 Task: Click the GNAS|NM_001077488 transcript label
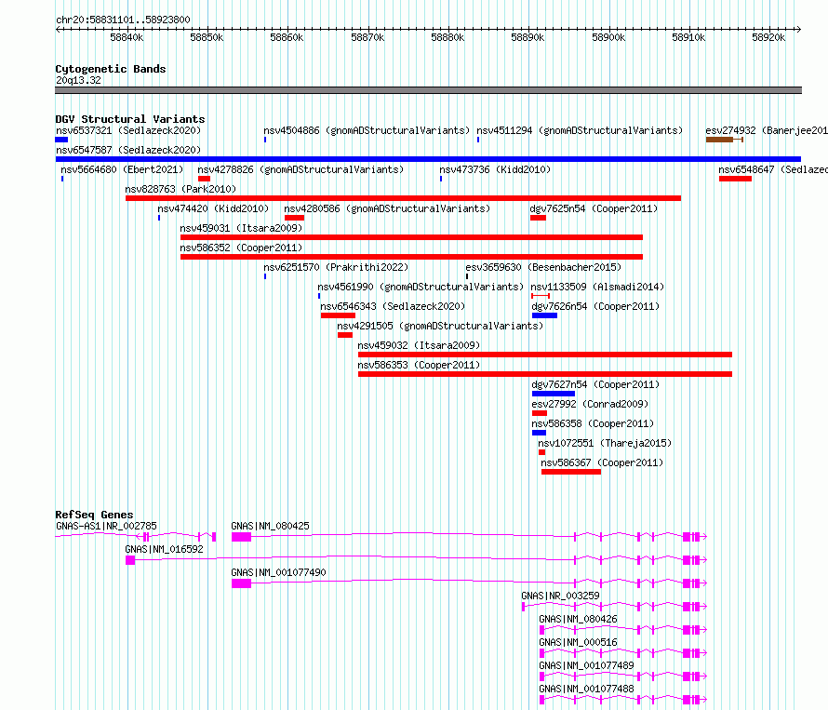tap(586, 689)
